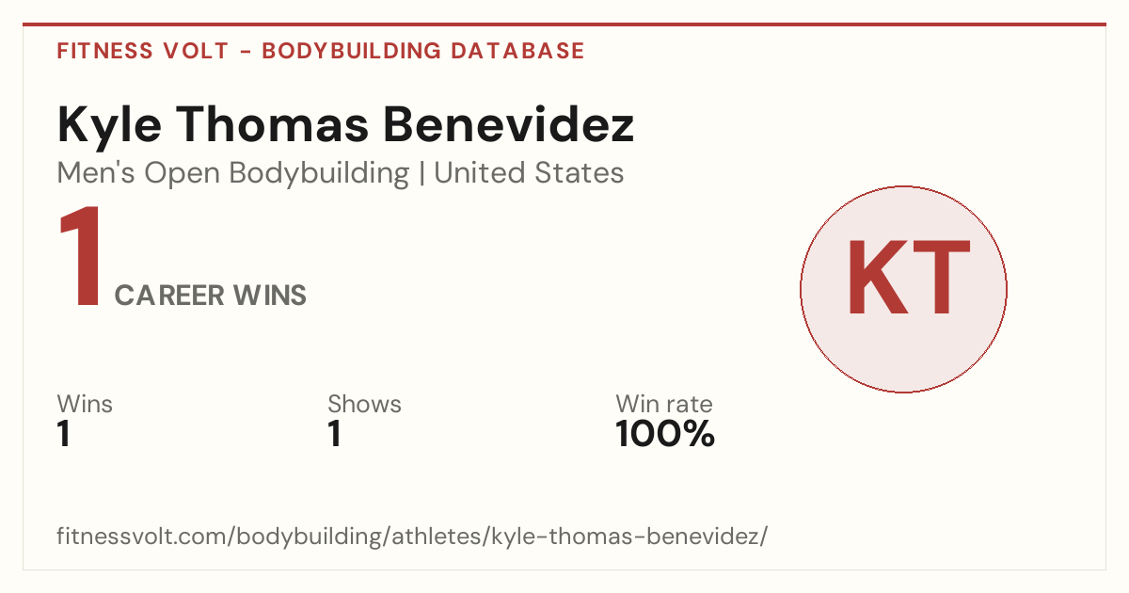Click the CAREER WINS label
Screen dimensions: 1129x593
(x=211, y=296)
